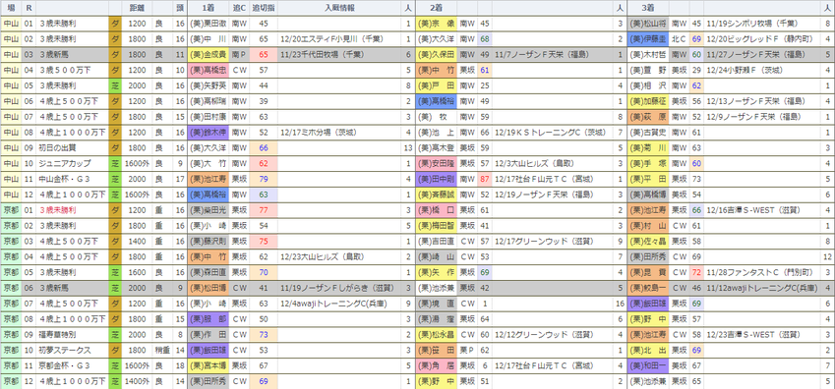Click the 11/19ノーザンFしがらき（滋賀） cell
The width and height of the screenshot is (835, 389).
tap(339, 288)
